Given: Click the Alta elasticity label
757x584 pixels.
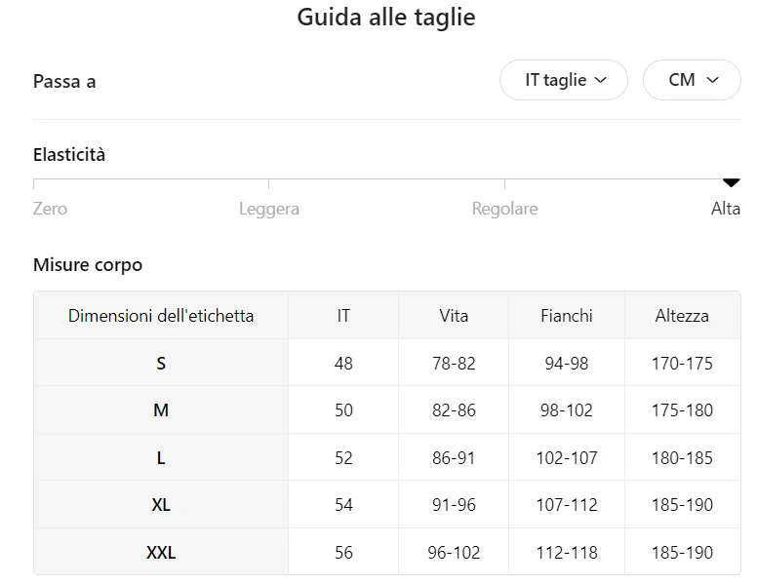Looking at the screenshot, I should click(725, 209).
